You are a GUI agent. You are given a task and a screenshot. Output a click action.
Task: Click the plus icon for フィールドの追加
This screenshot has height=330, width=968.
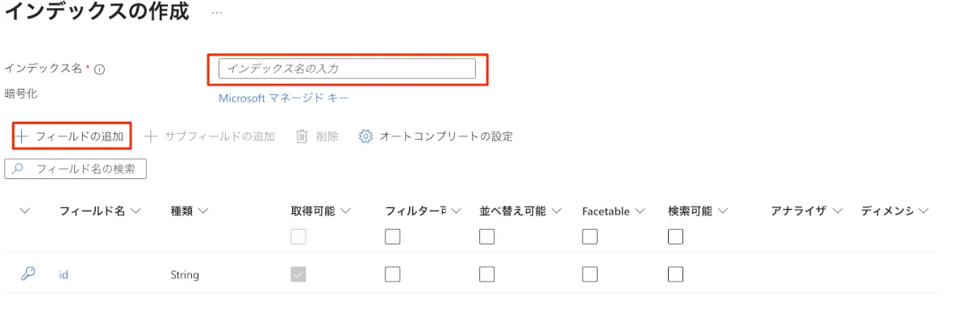click(23, 136)
